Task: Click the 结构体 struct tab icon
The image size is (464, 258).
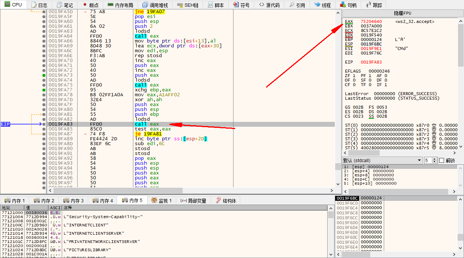Action: pos(218,200)
